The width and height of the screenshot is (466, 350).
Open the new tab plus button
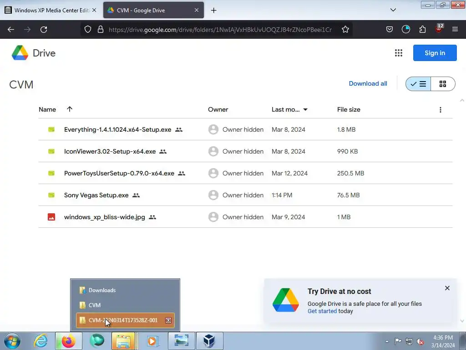[x=213, y=10]
